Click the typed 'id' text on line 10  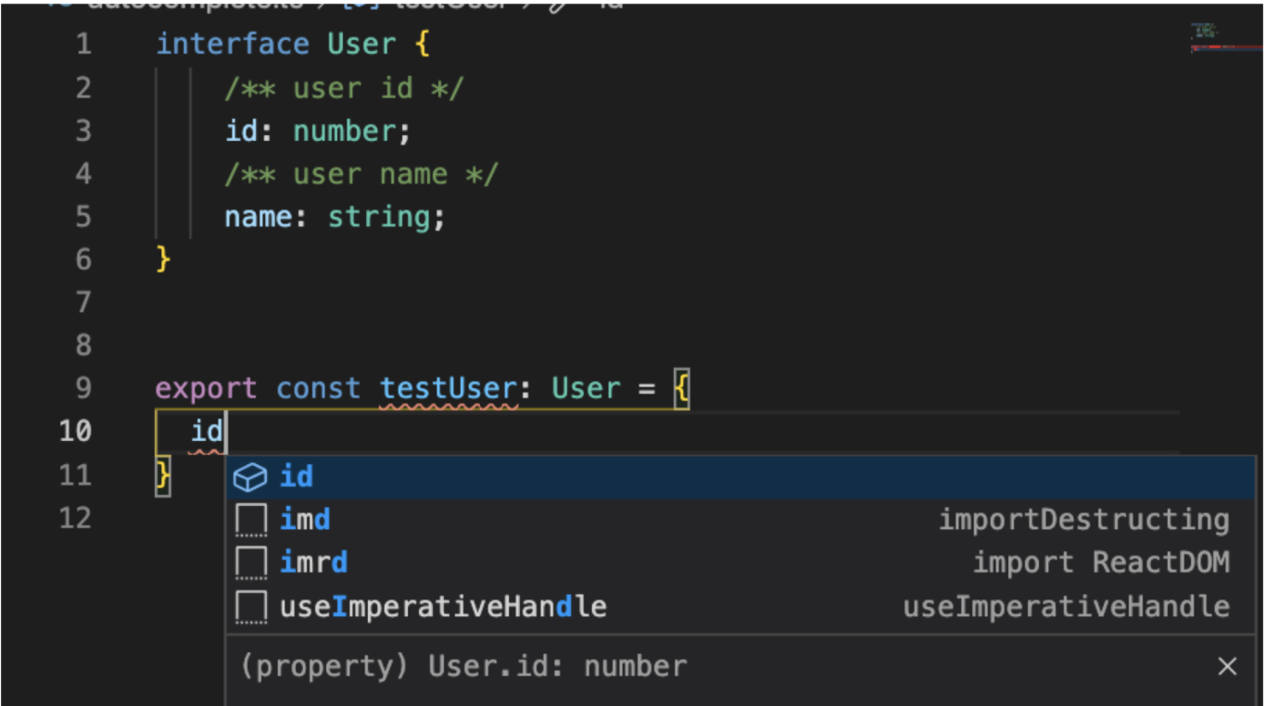(208, 431)
